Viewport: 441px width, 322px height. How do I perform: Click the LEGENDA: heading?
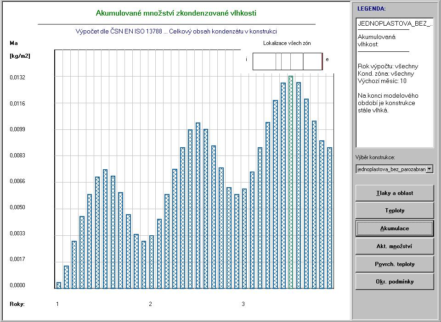372,9
